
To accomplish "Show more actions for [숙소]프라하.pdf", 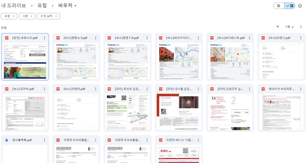I will (x=44, y=89).
